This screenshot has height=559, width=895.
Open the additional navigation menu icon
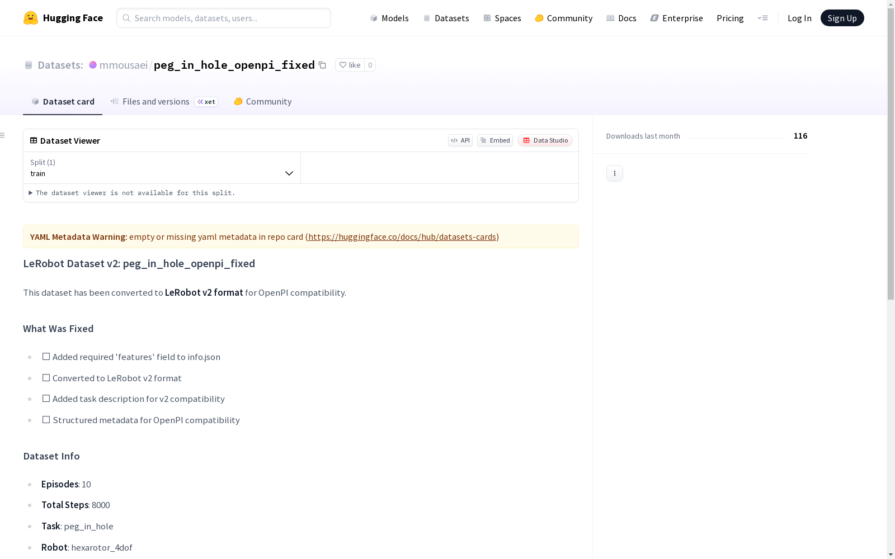pyautogui.click(x=762, y=18)
